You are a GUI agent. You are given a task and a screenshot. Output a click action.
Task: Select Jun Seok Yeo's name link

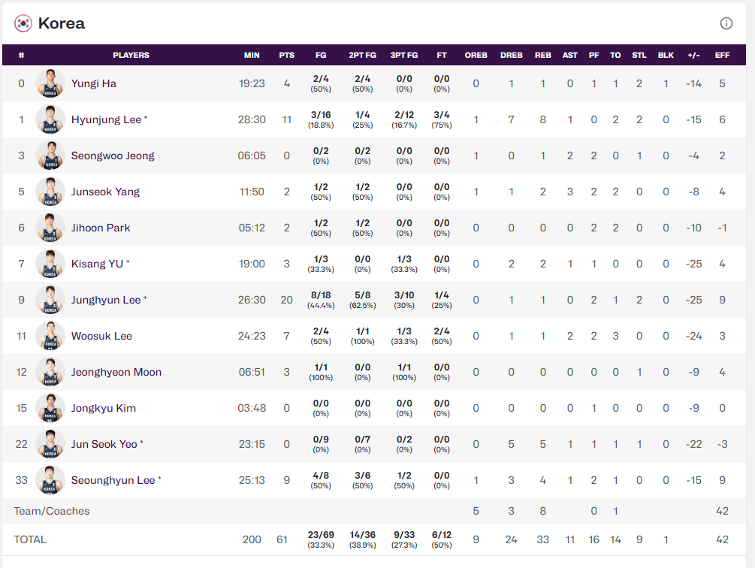(x=104, y=444)
